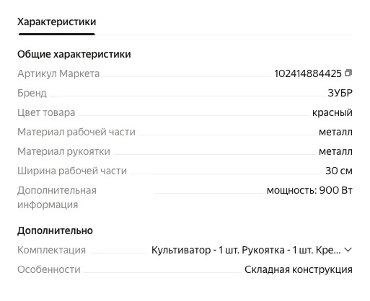Select the brand value ЗУБР
The width and height of the screenshot is (370, 301).
coord(340,93)
